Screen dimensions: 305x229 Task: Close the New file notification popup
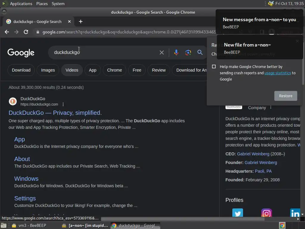[x=297, y=41]
